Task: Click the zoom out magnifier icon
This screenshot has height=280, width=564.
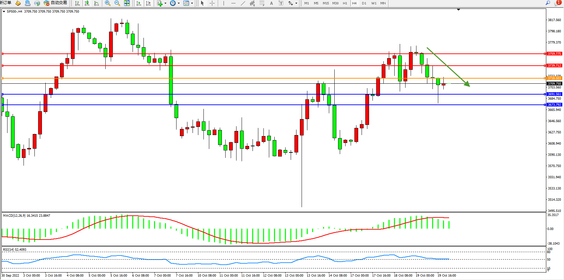Action: tap(117, 3)
